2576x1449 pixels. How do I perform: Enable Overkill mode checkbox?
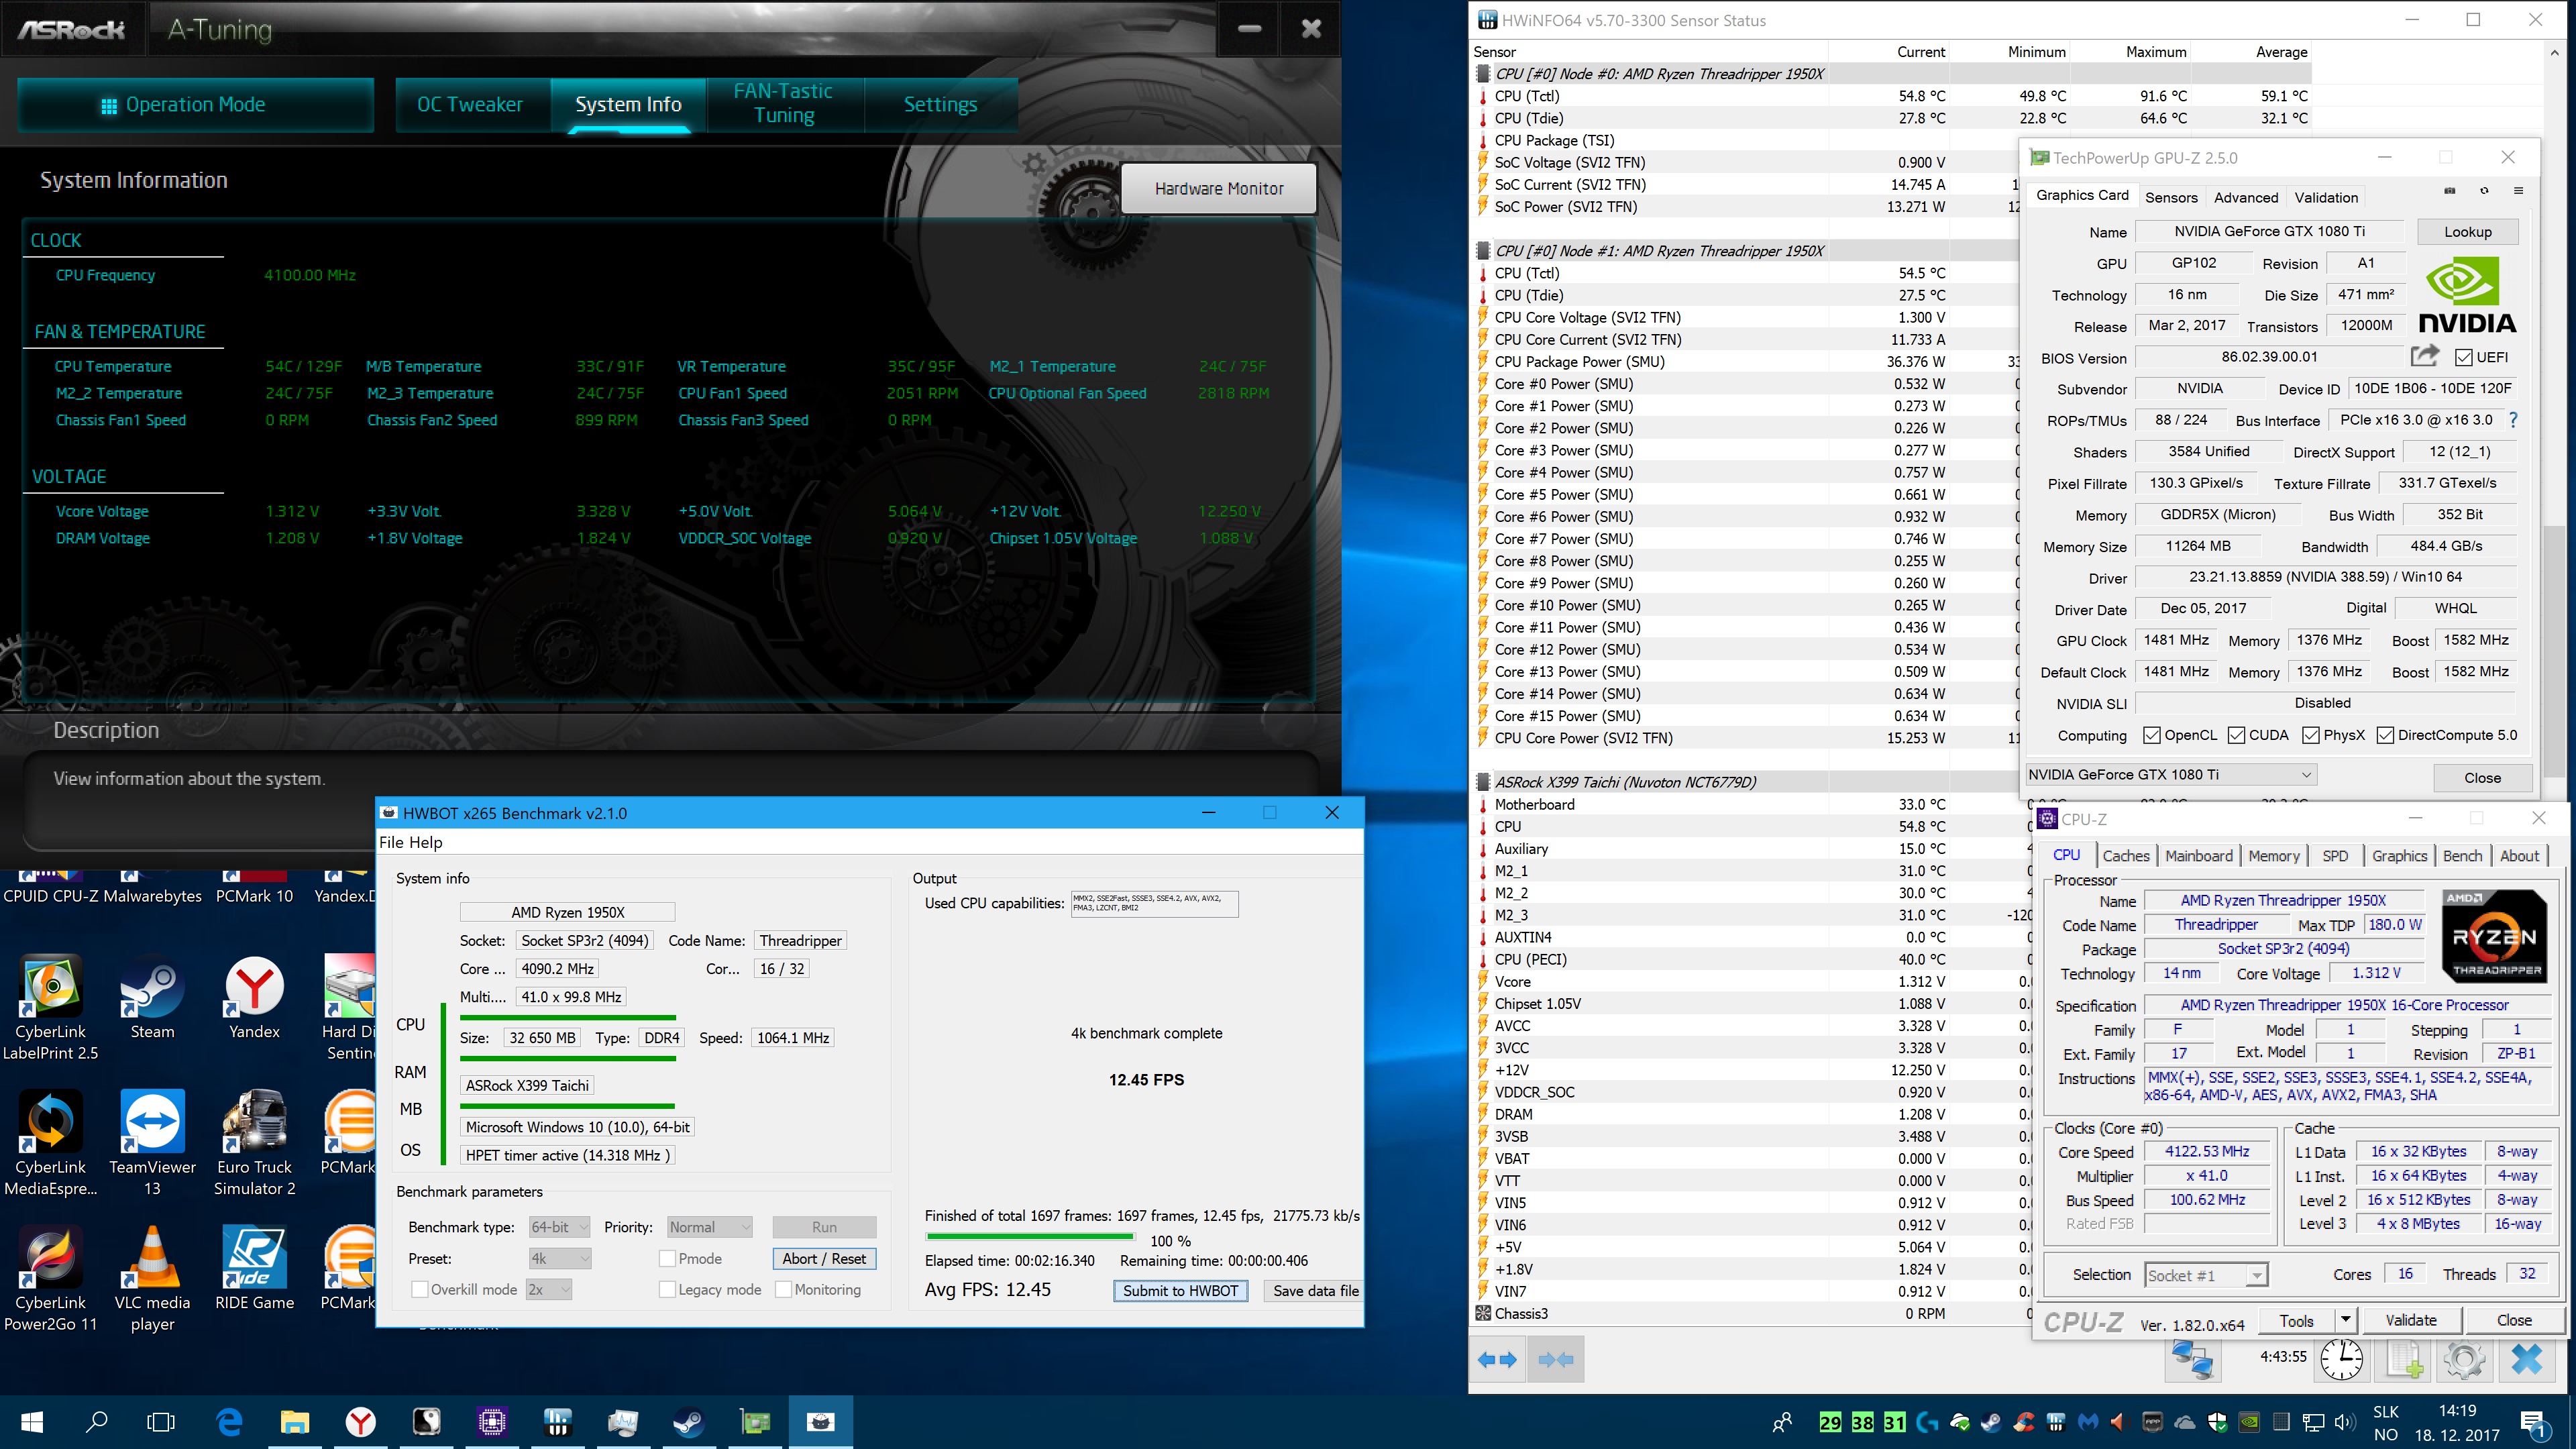[420, 1290]
